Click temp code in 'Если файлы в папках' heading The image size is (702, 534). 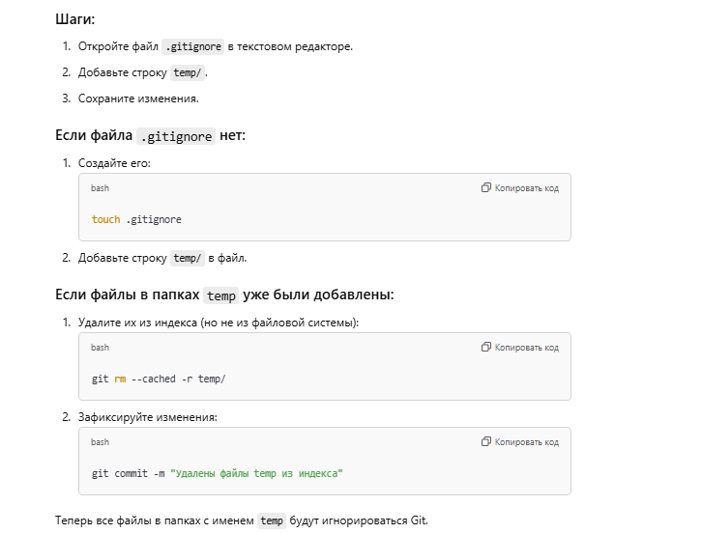[221, 295]
